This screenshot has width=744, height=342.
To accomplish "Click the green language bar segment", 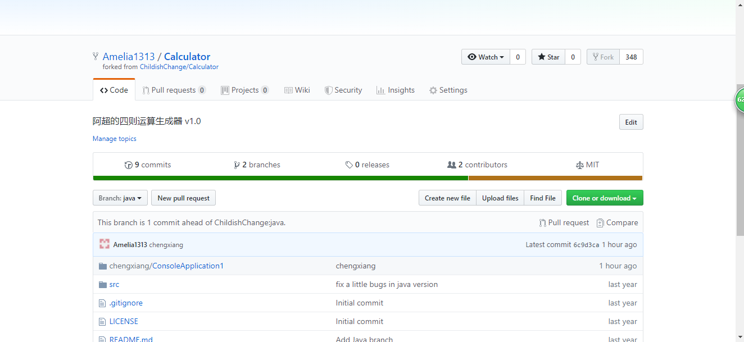I will [280, 178].
